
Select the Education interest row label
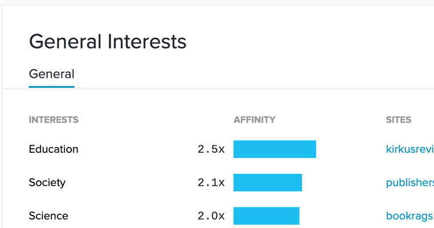(x=54, y=149)
